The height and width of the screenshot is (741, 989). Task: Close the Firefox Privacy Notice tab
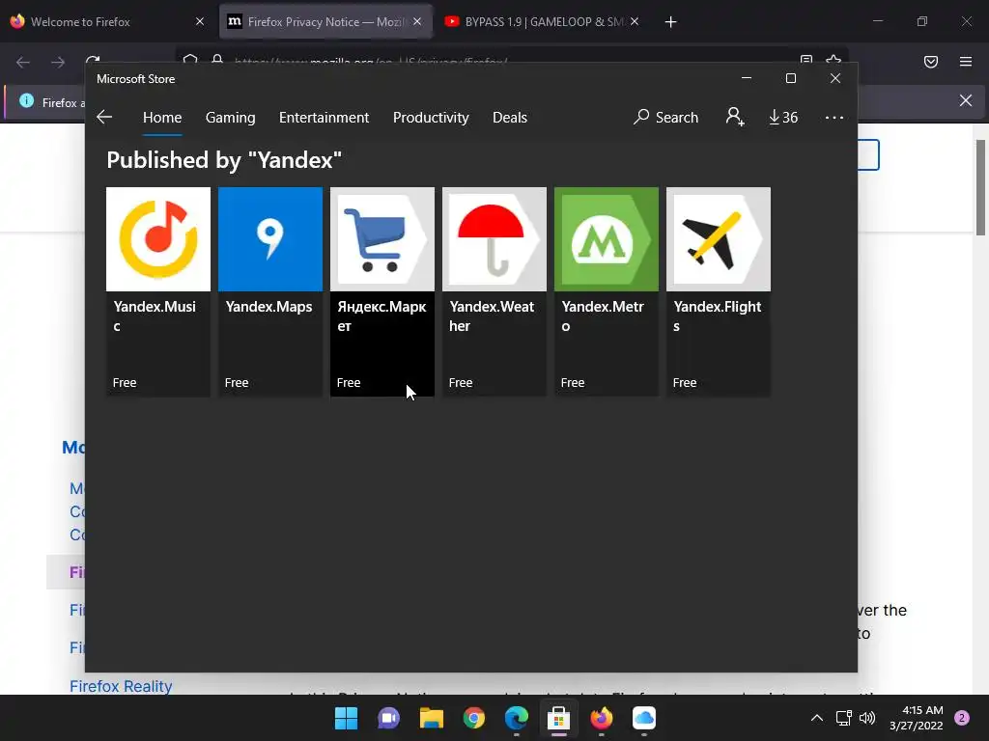click(417, 21)
